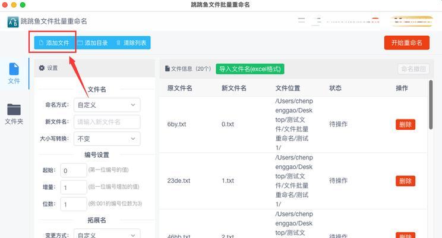Delete the 6by.txt row
The image size is (442, 238).
tap(405, 124)
